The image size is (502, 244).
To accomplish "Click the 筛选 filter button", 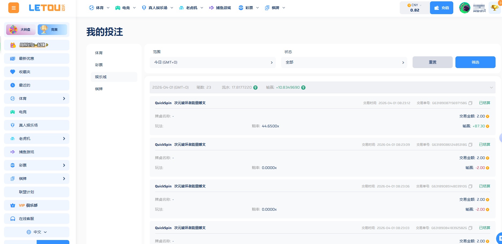I will 475,62.
